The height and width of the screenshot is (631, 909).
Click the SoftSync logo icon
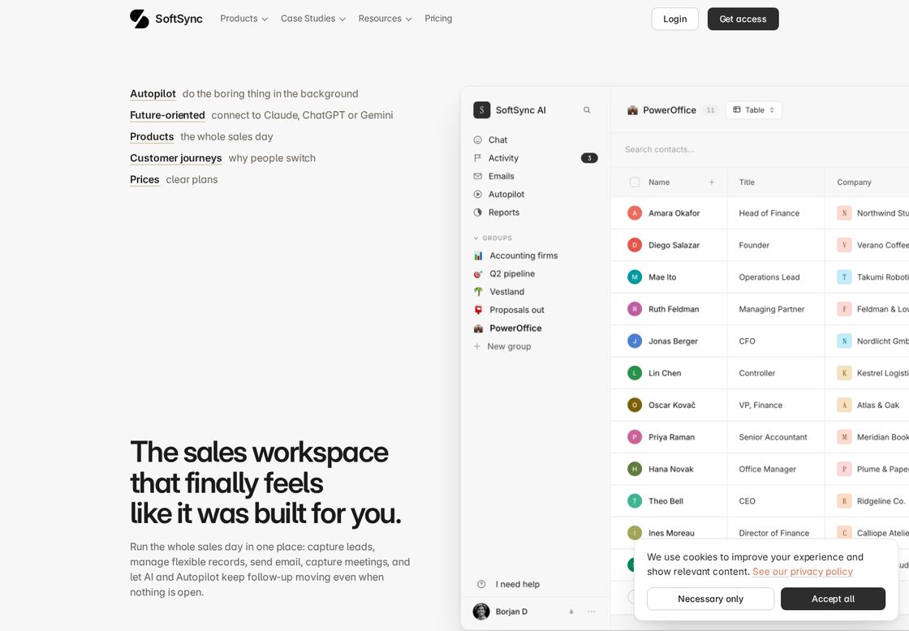139,19
